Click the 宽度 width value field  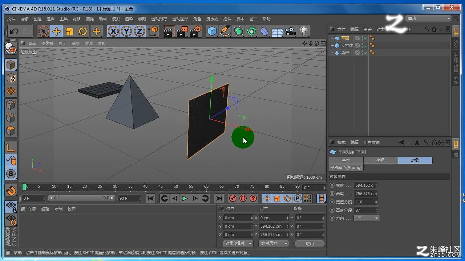click(x=366, y=185)
